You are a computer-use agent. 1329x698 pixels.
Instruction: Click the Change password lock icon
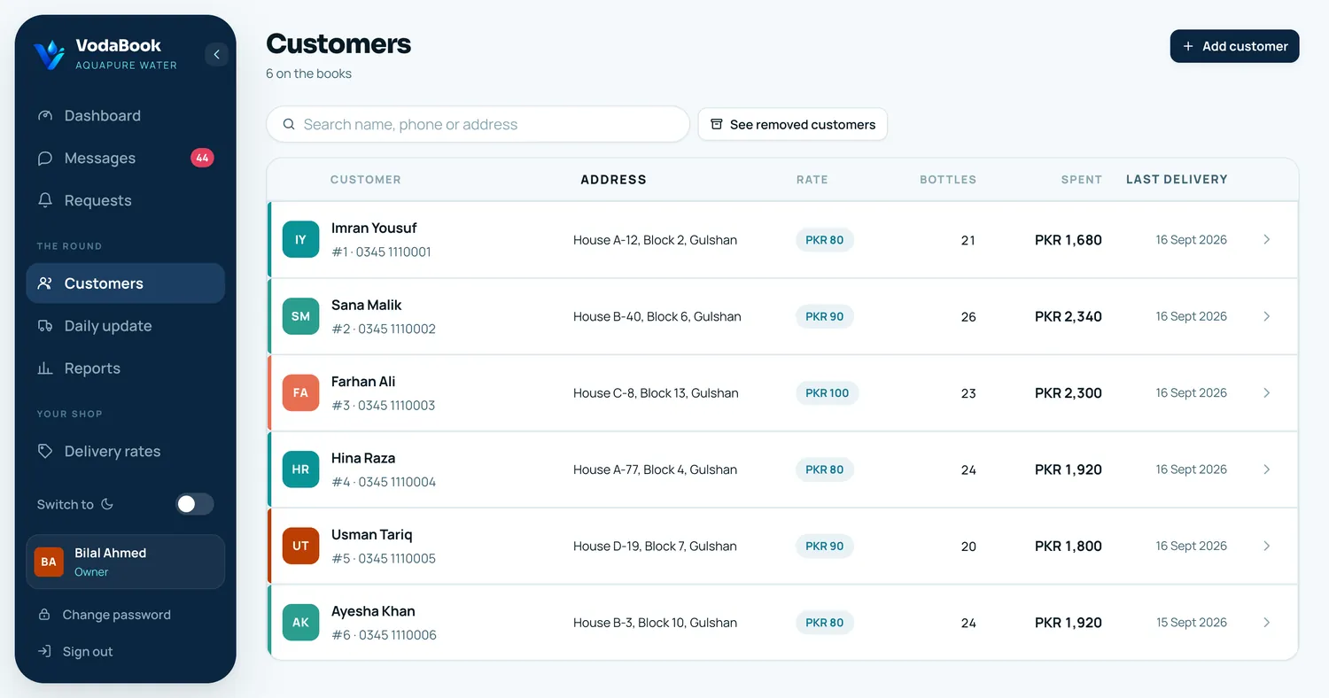[x=44, y=615]
